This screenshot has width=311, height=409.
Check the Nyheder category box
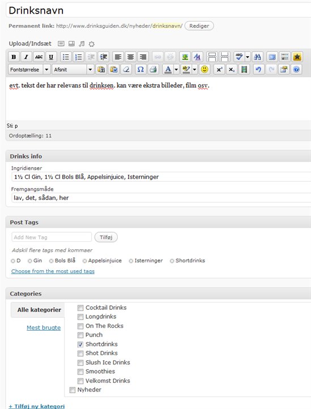(73, 390)
